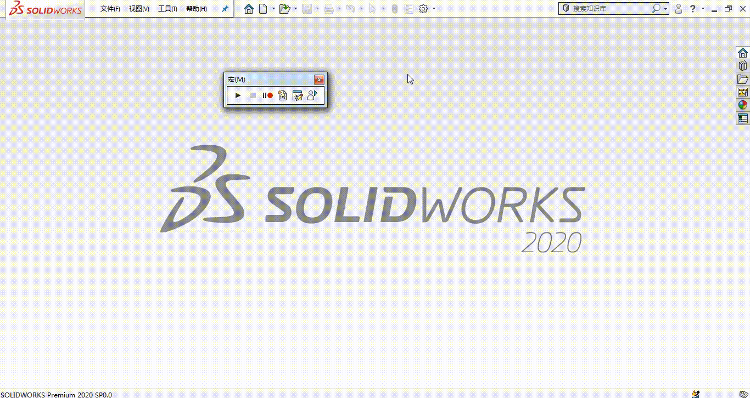Pin the menu bar with pushpin icon
Image resolution: width=750 pixels, height=398 pixels.
click(225, 9)
